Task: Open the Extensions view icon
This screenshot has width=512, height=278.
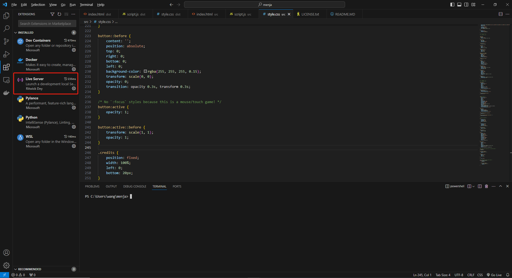Action: click(6, 67)
